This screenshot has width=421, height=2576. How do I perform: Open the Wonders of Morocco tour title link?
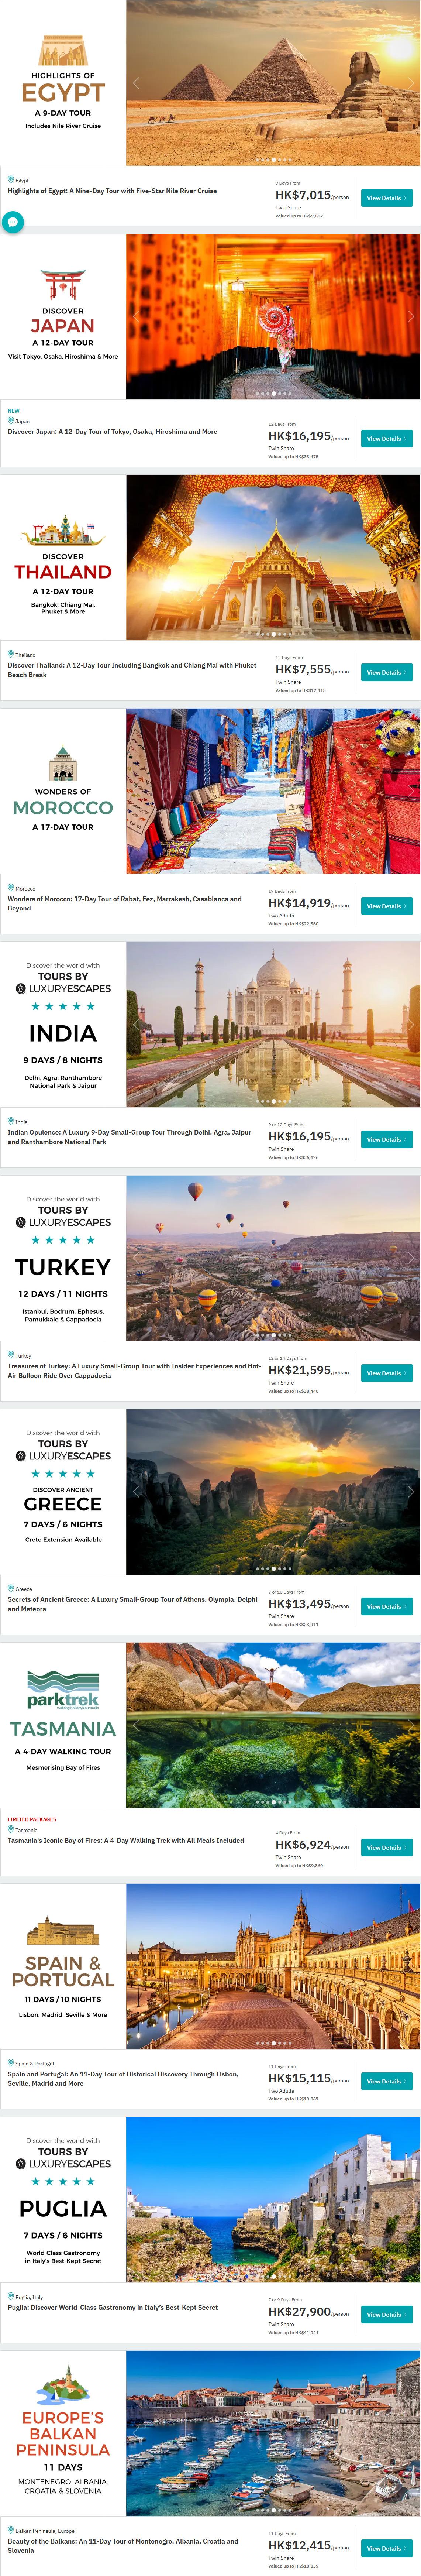[125, 903]
